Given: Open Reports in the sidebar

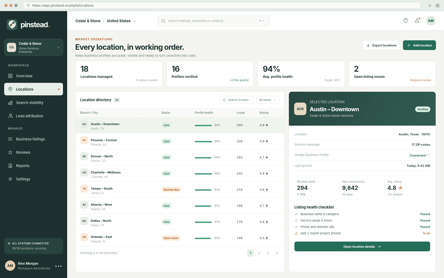Looking at the screenshot, I should pyautogui.click(x=34, y=166).
